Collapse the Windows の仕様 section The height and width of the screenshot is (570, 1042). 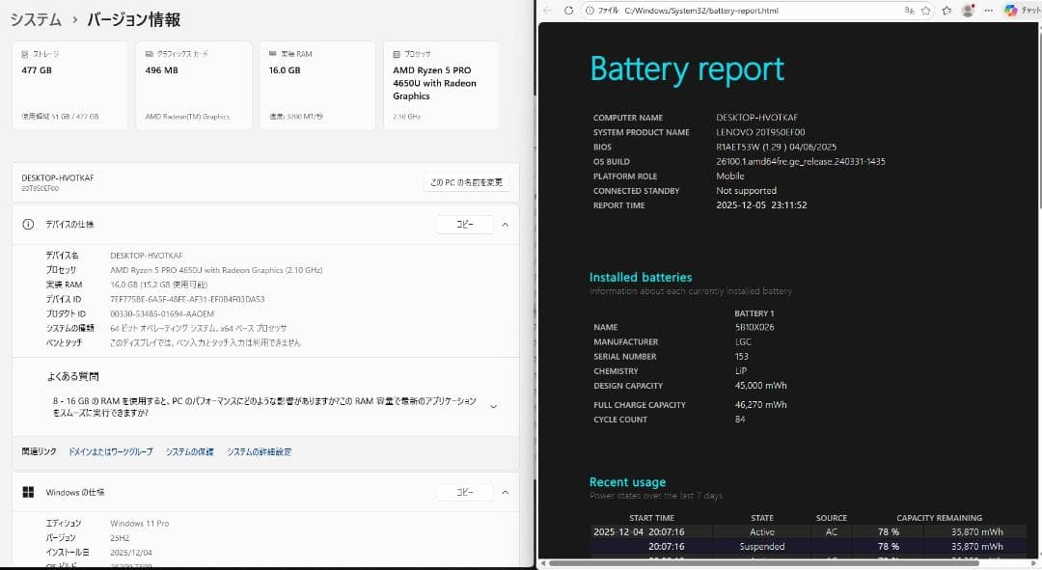[x=505, y=492]
